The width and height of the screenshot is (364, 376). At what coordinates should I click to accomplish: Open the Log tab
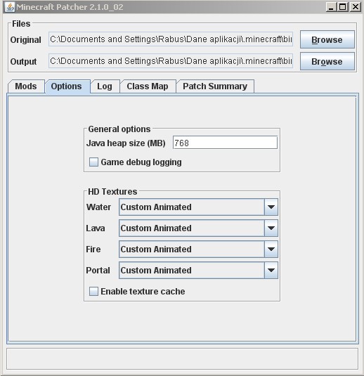105,86
